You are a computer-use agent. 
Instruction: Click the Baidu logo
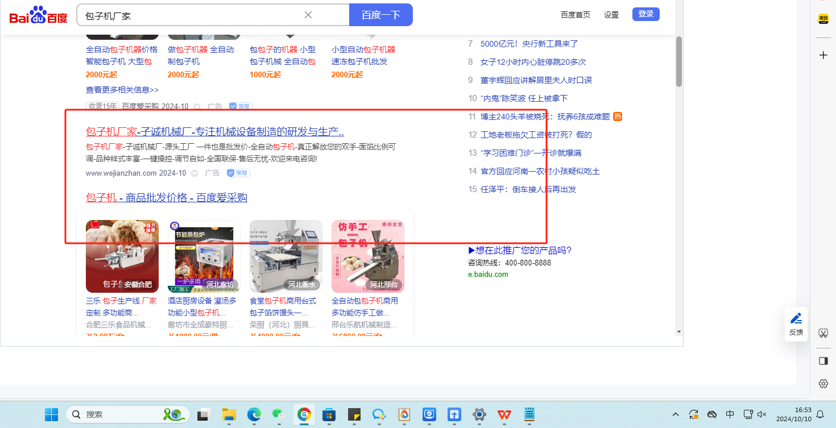38,15
